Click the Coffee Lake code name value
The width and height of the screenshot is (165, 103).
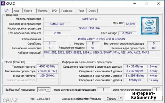pos(57,24)
